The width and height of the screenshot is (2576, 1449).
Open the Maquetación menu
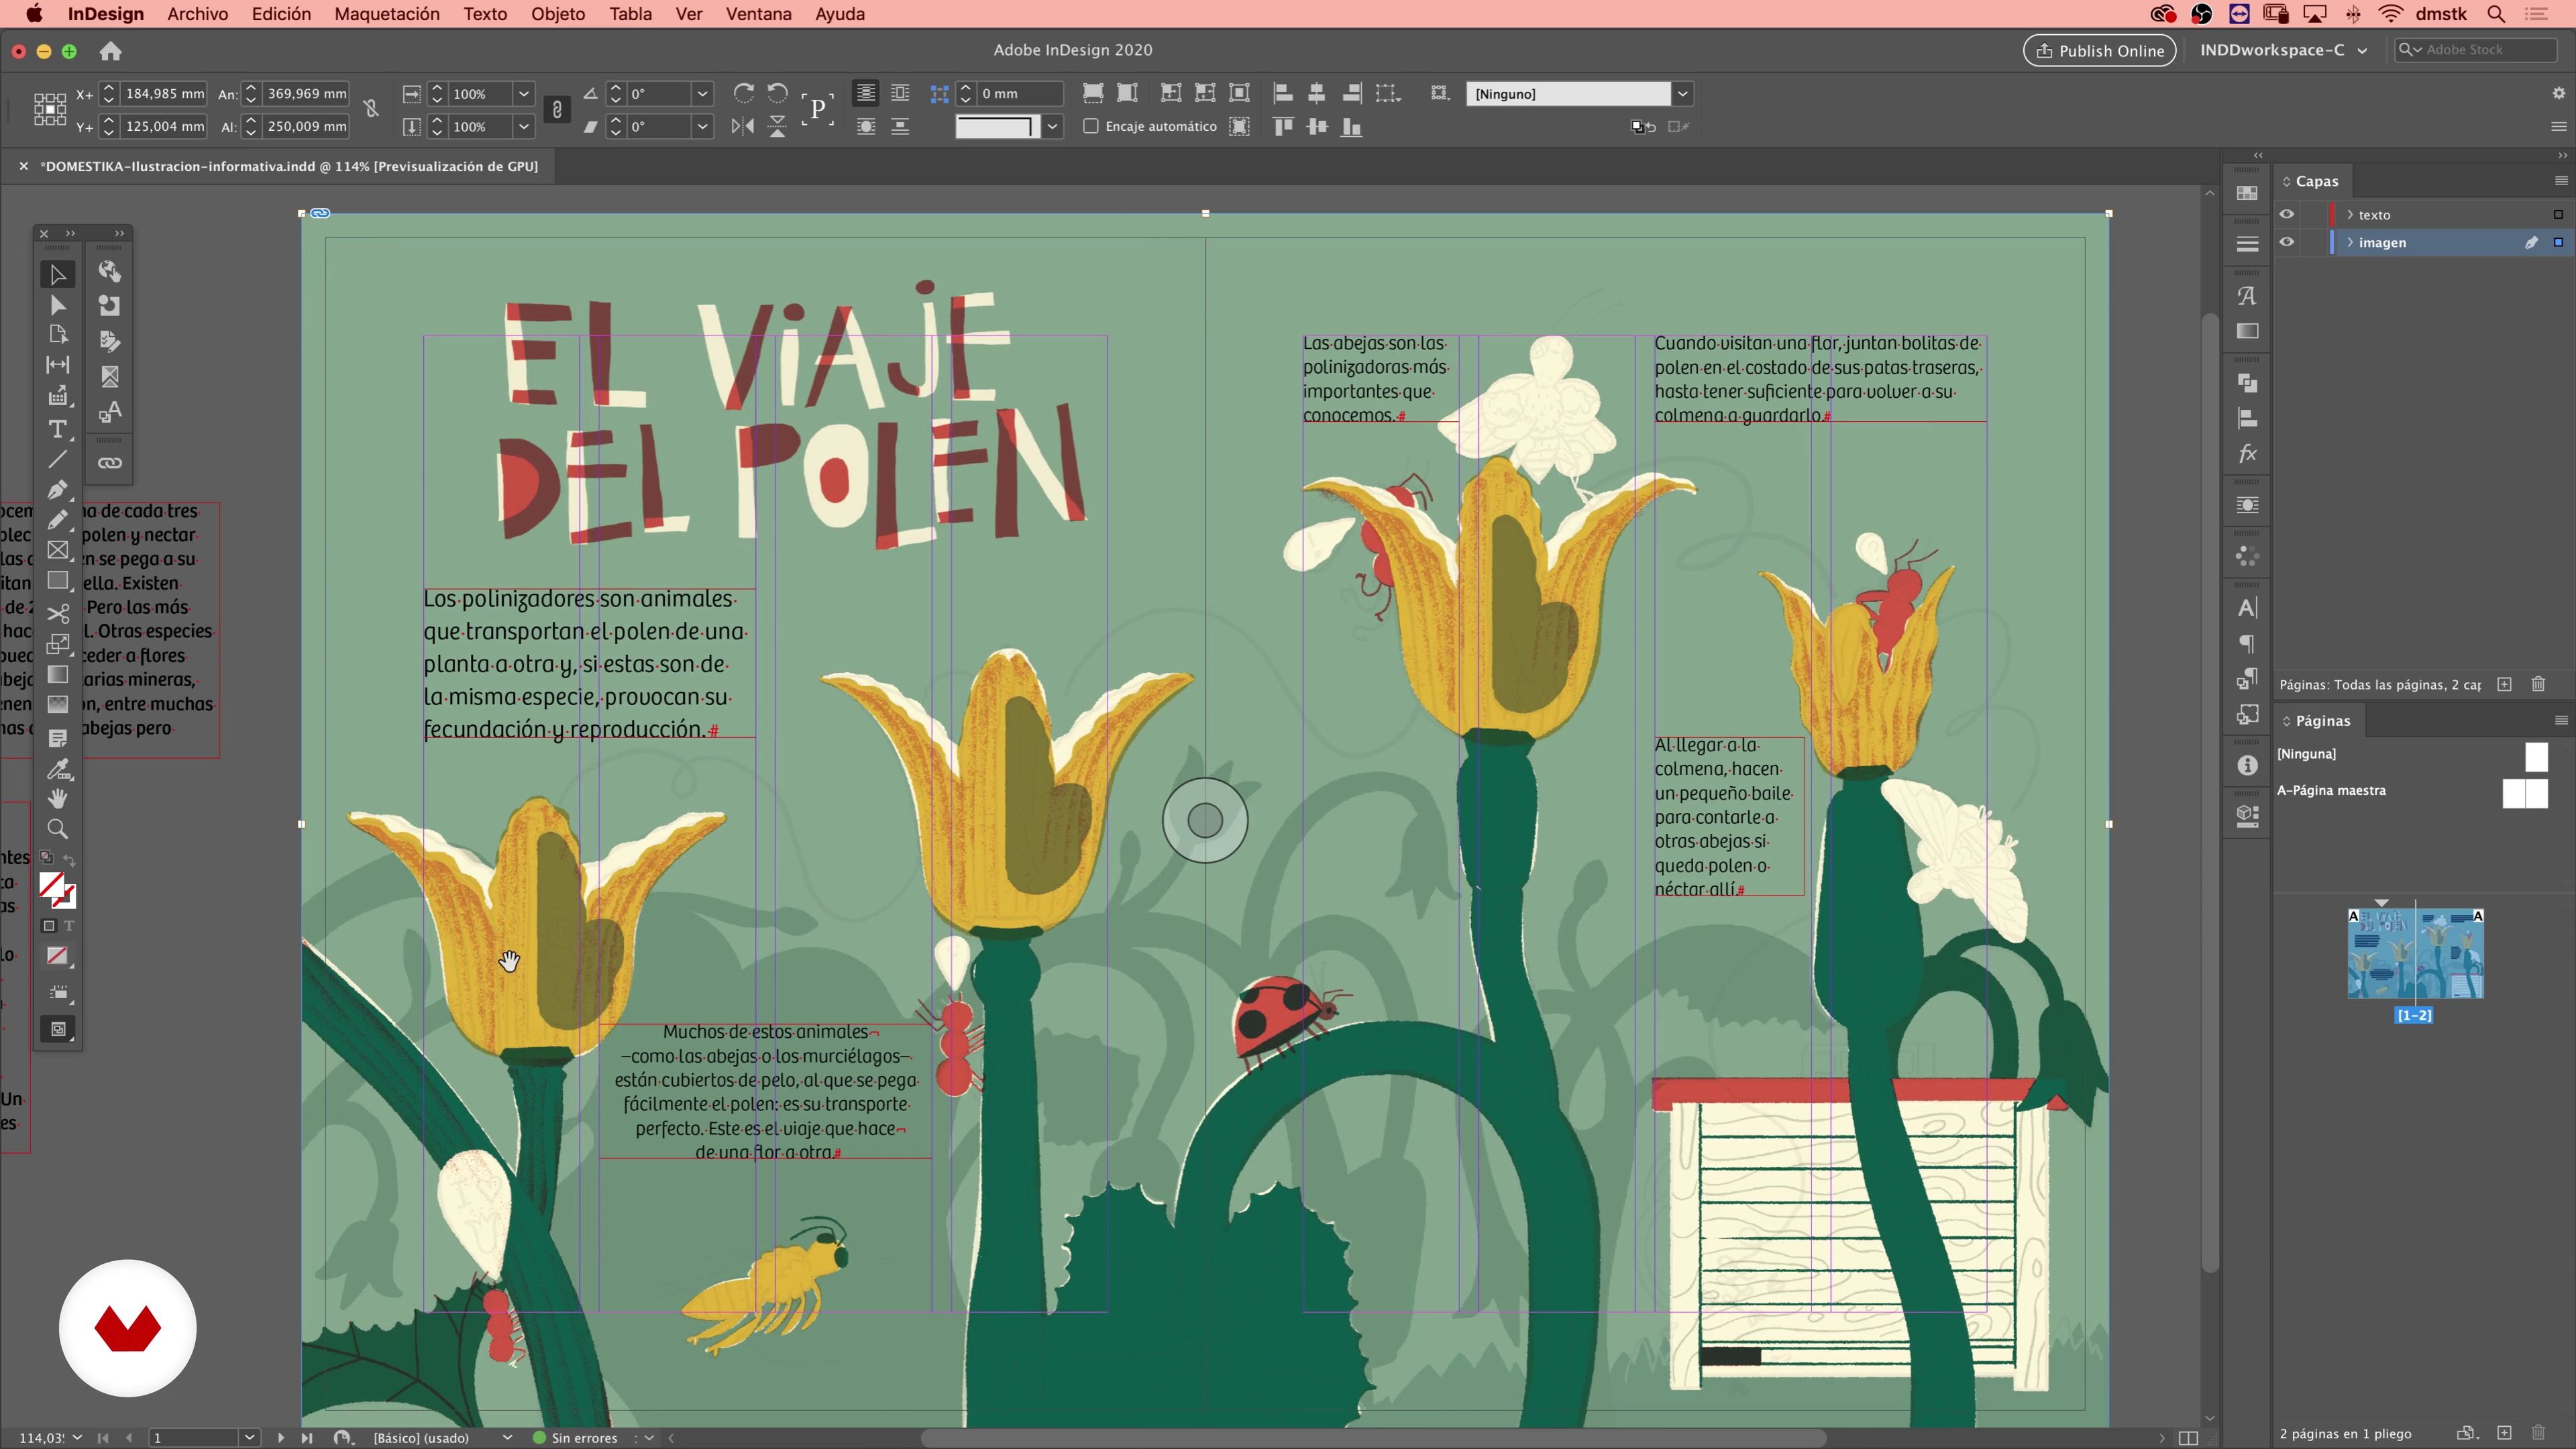[387, 14]
